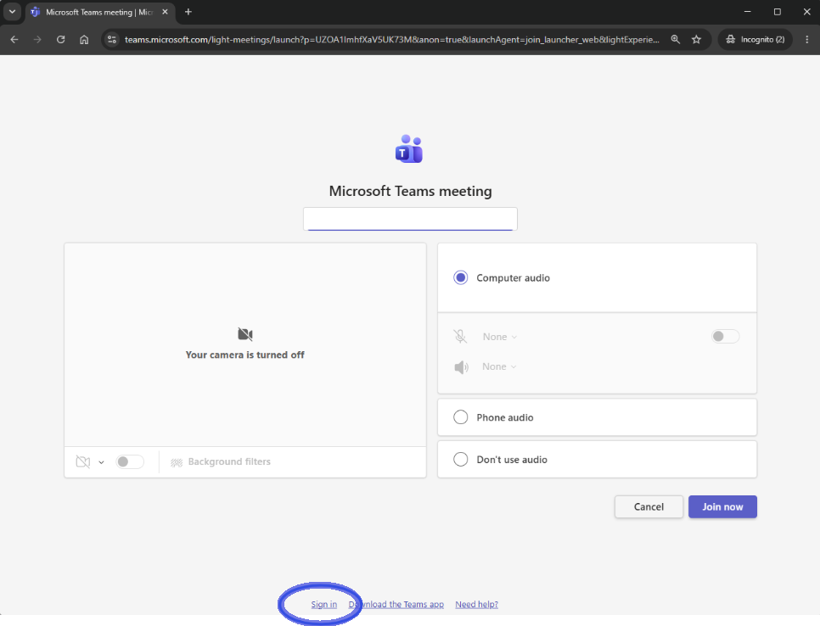This screenshot has height=626, width=820.
Task: Click the name input field
Action: (411, 219)
